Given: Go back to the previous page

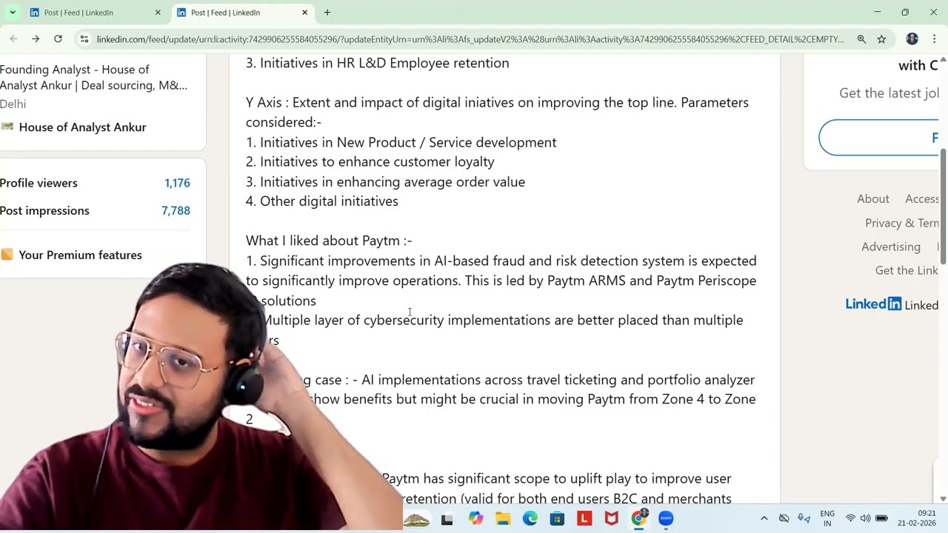Looking at the screenshot, I should [13, 39].
